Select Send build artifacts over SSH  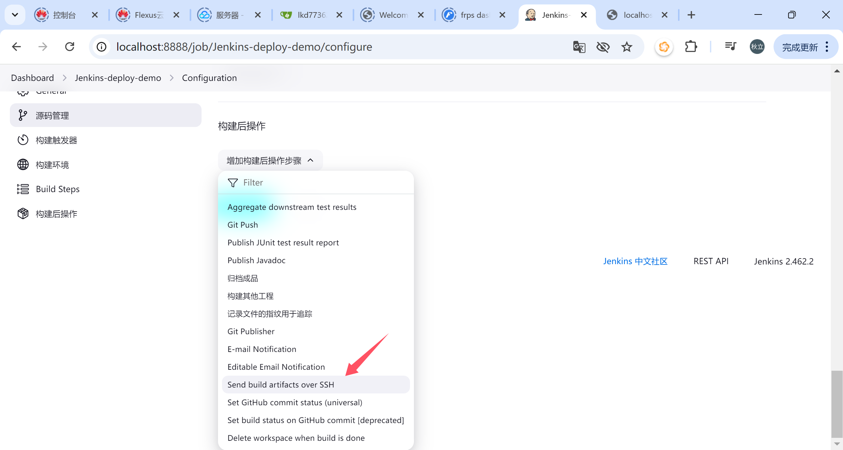click(x=281, y=385)
